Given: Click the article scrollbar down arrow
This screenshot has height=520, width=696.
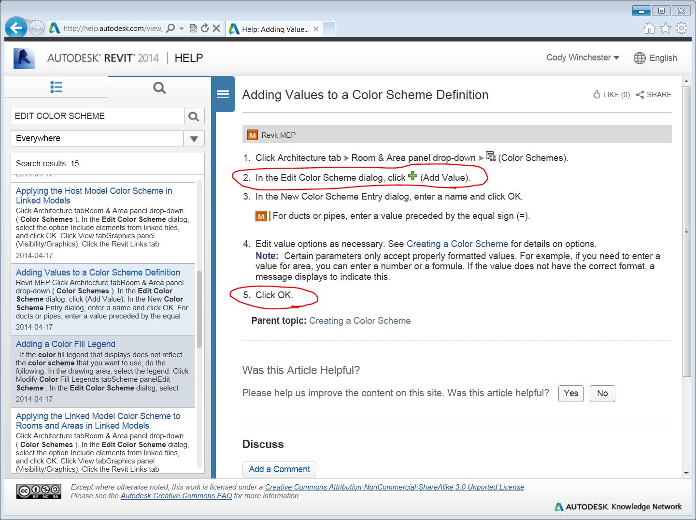Looking at the screenshot, I should (686, 473).
